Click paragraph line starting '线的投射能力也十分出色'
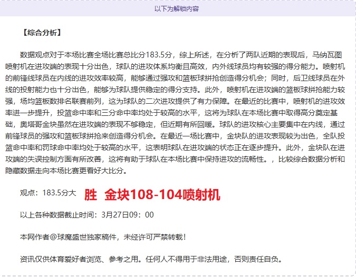 (x=175, y=90)
